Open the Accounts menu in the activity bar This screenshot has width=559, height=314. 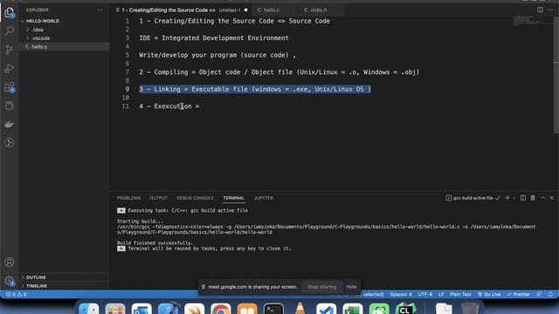tap(10, 263)
